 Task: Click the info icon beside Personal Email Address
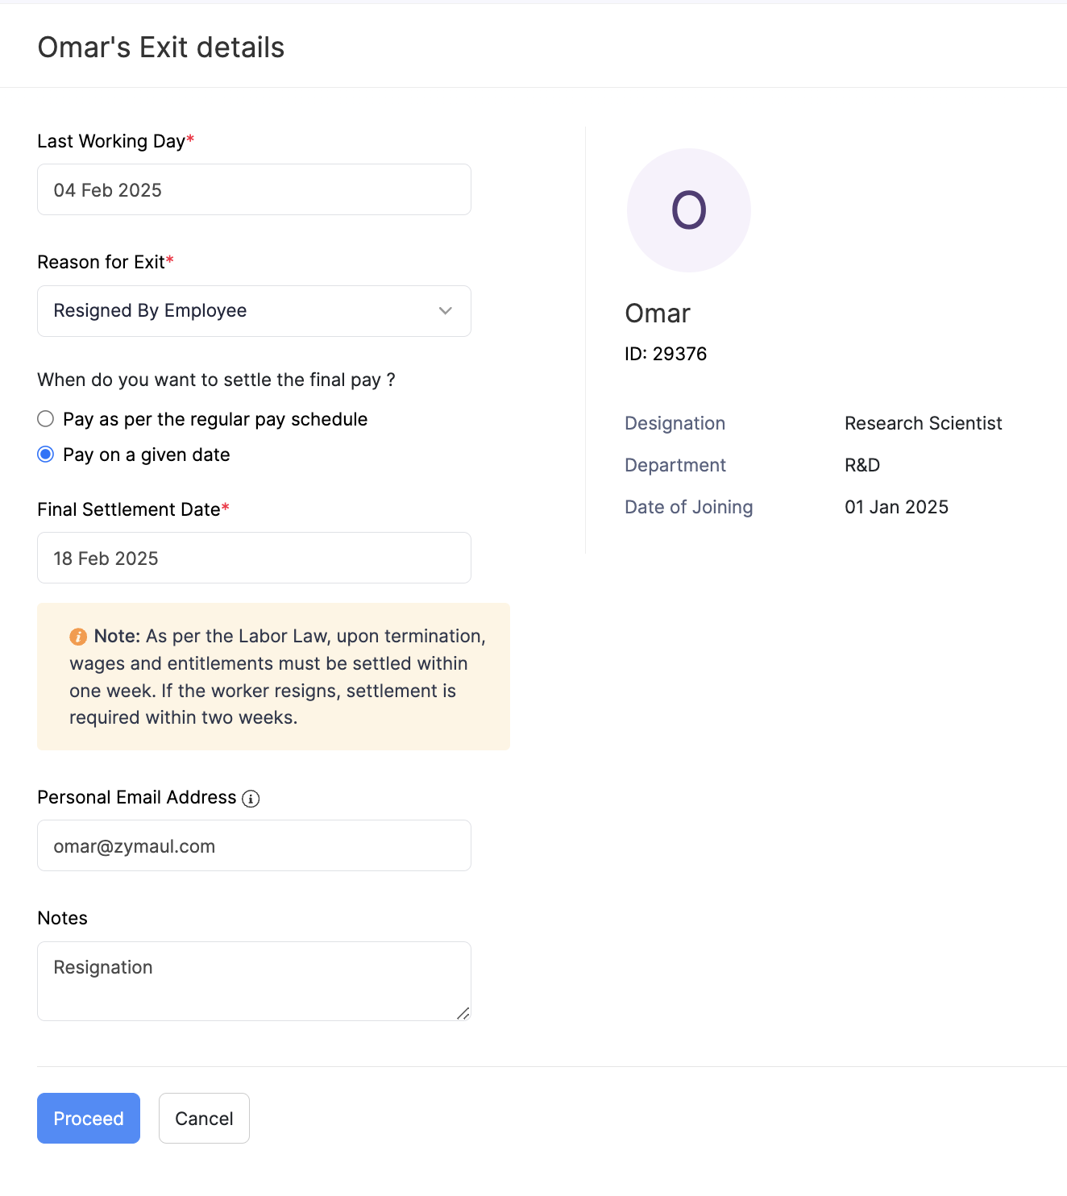pyautogui.click(x=251, y=799)
